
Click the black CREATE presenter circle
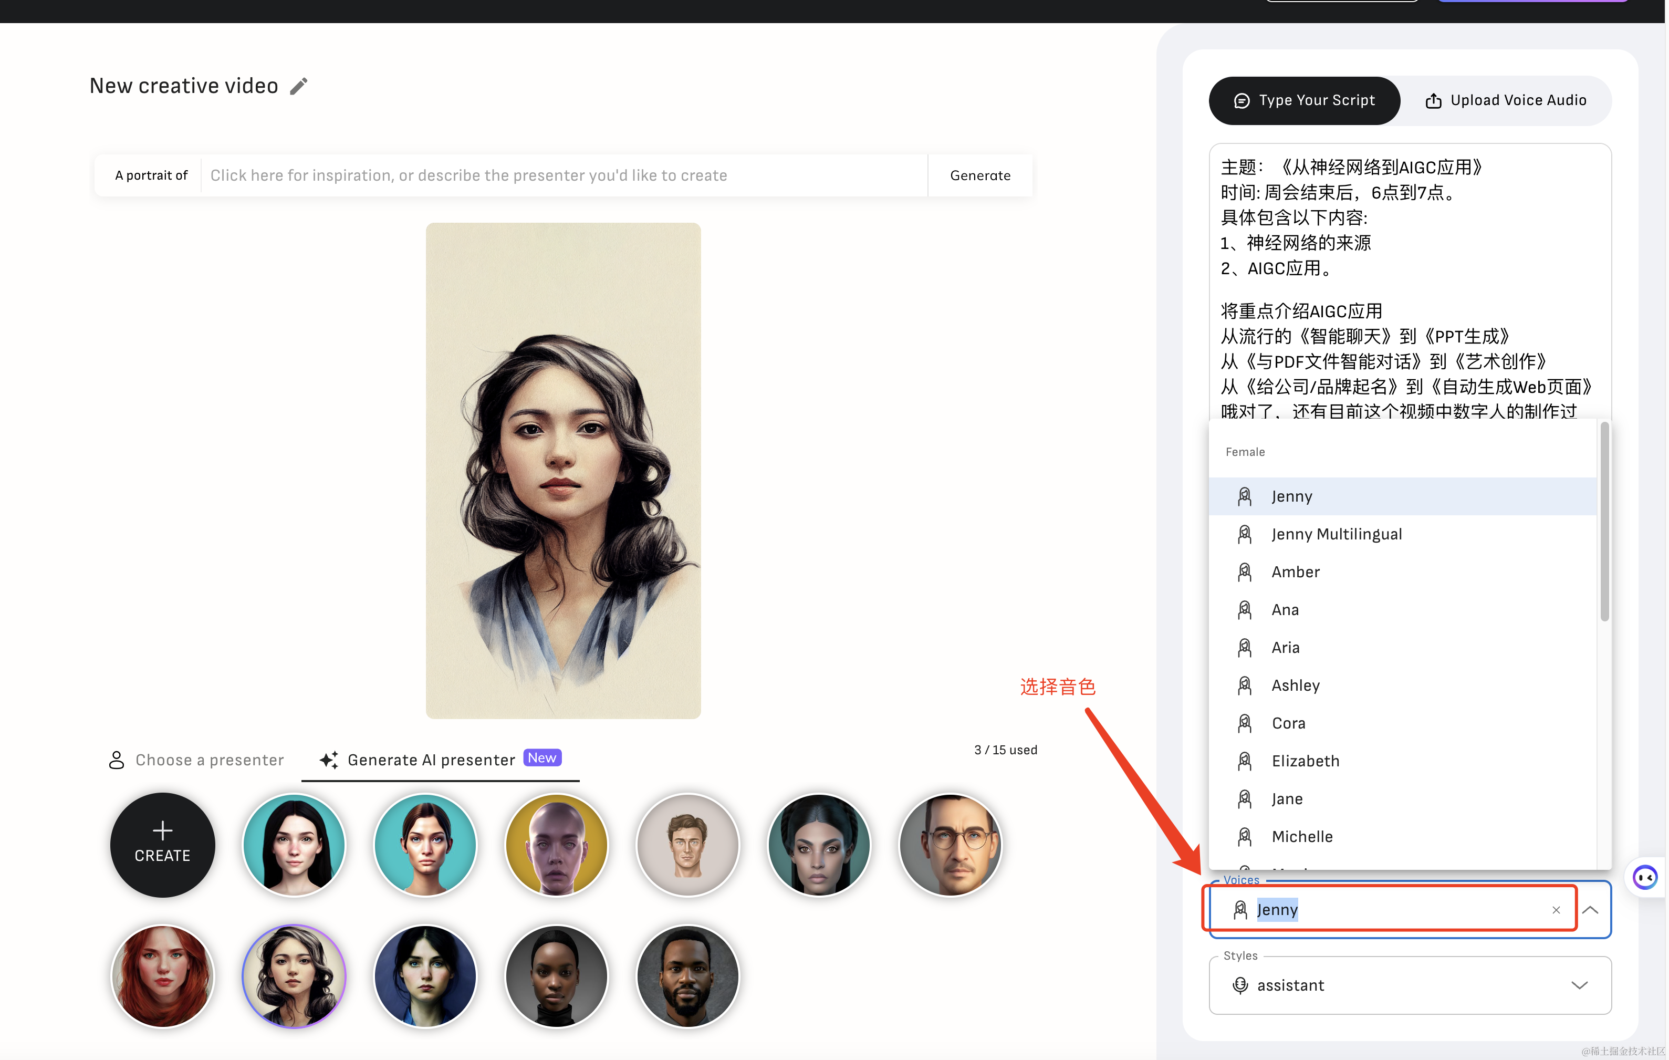(162, 845)
